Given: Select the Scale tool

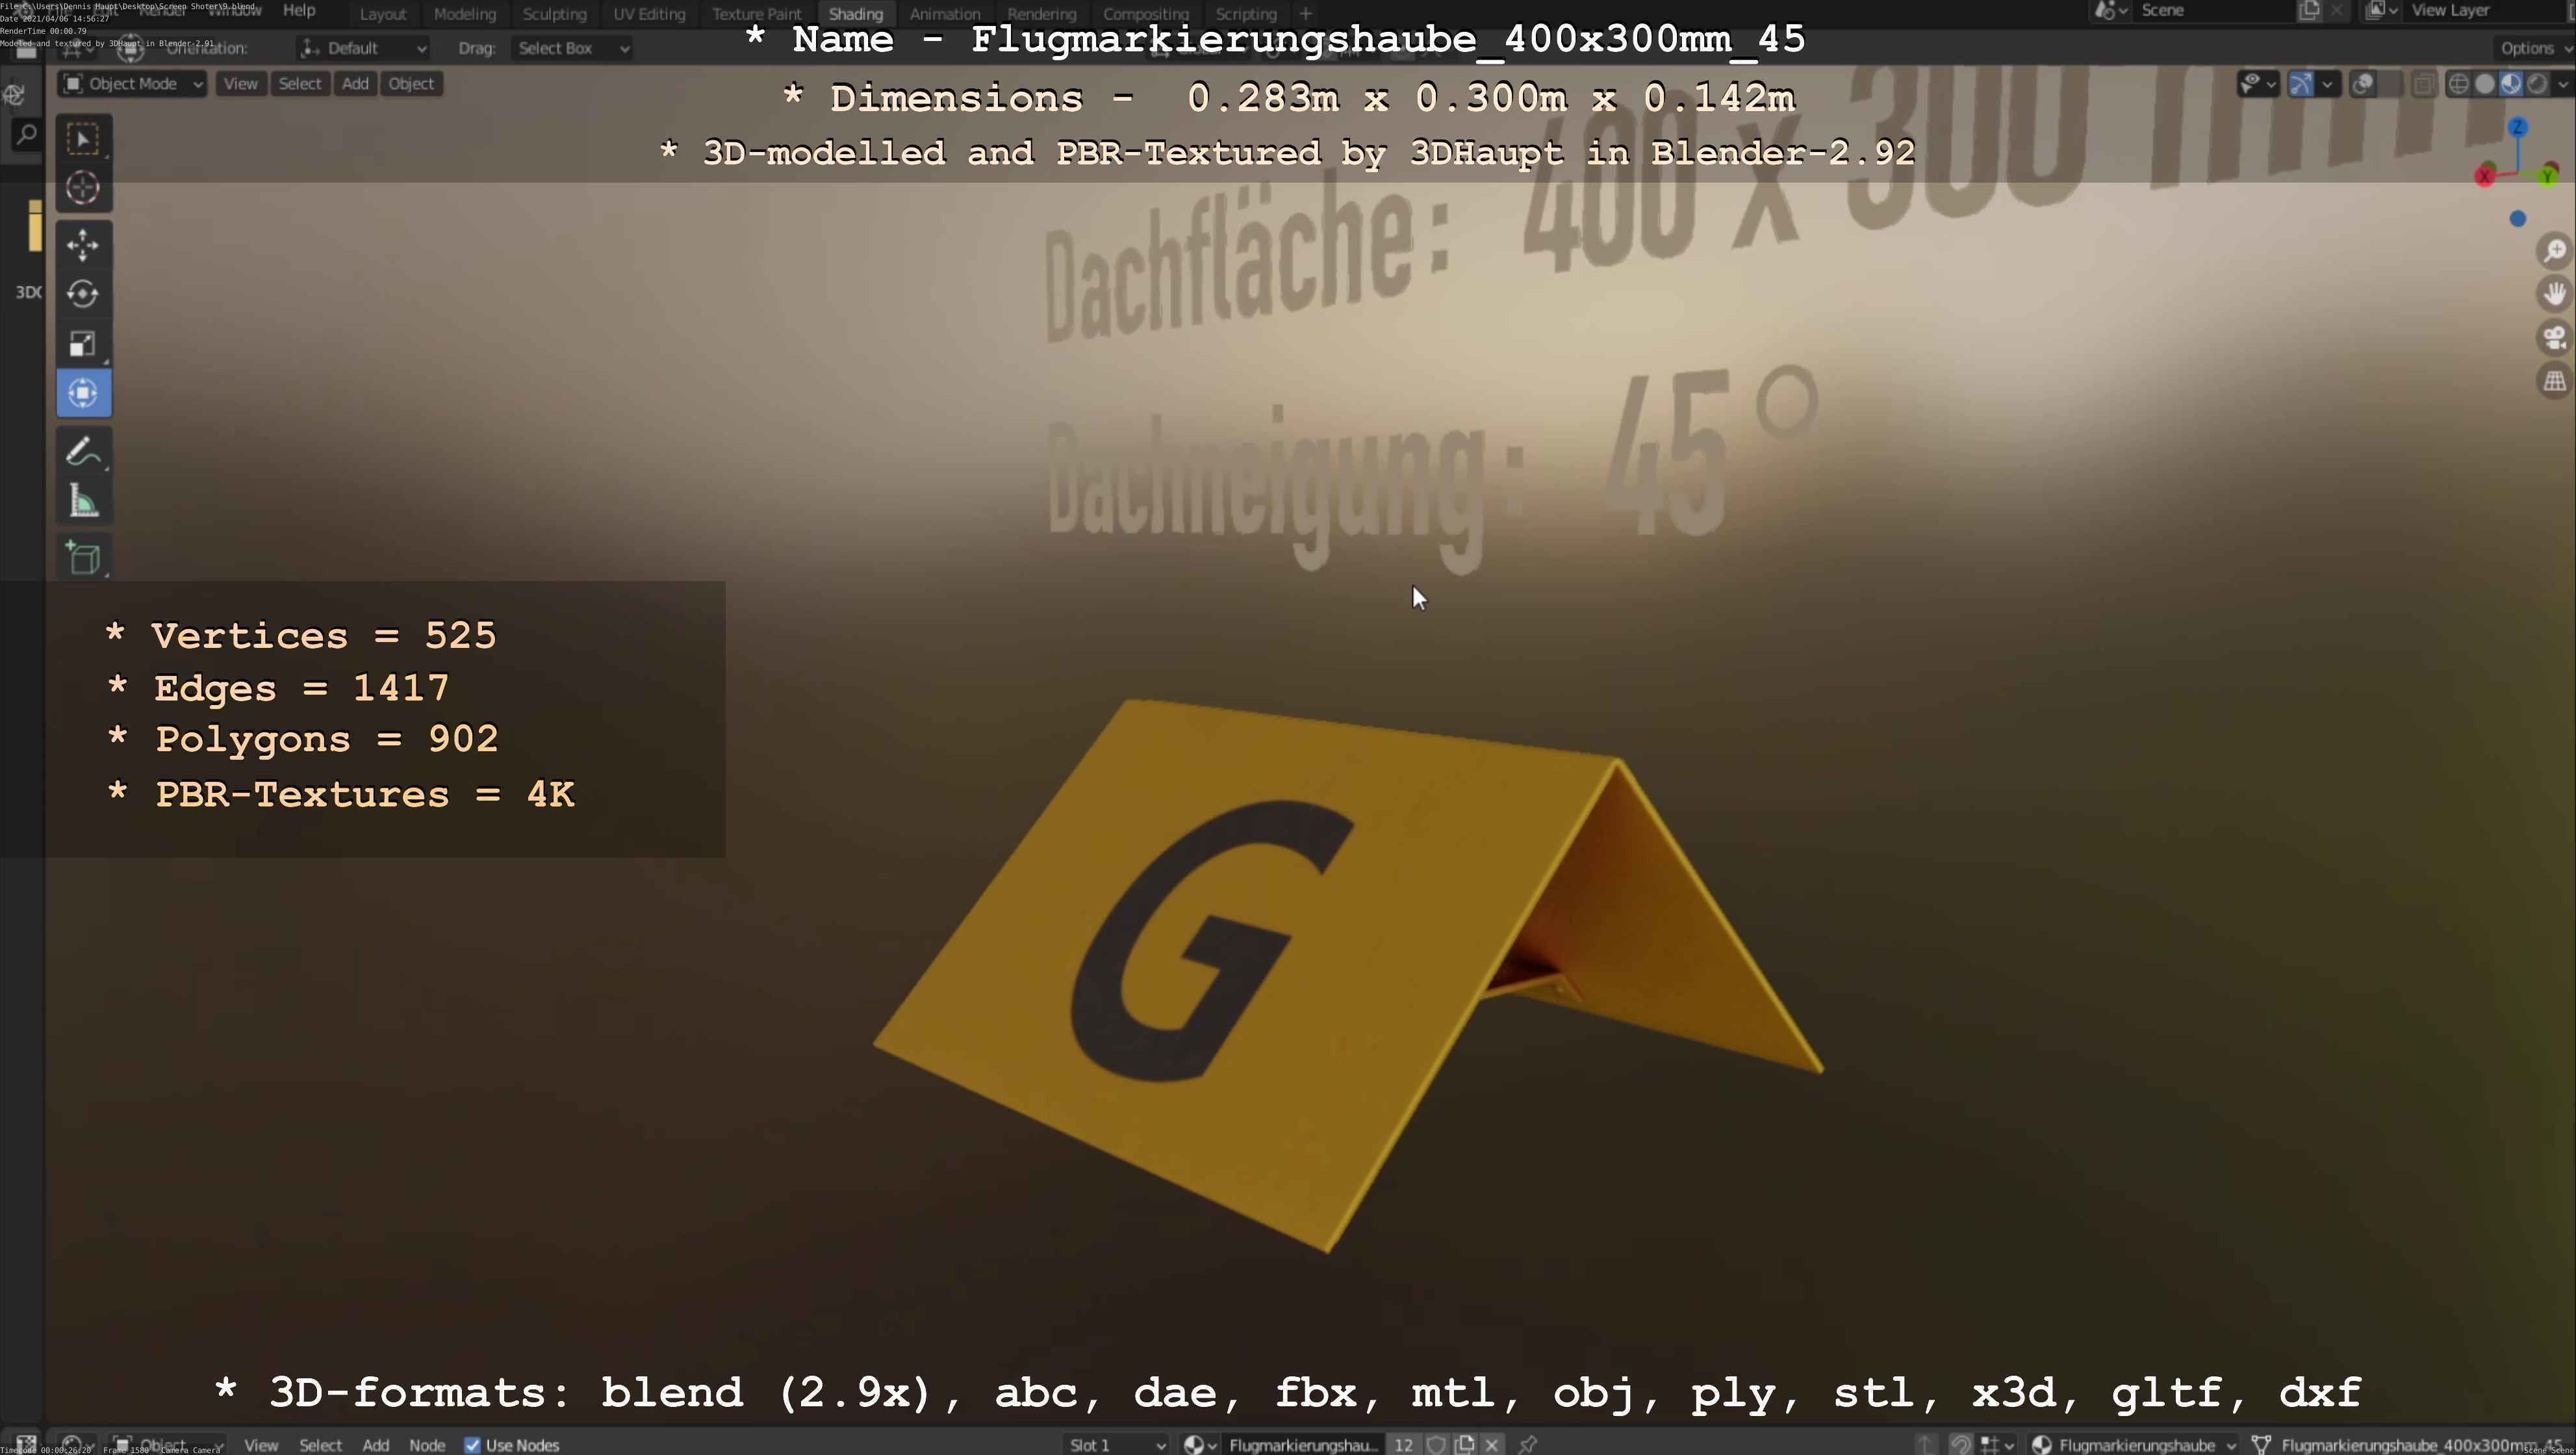Looking at the screenshot, I should tap(83, 344).
